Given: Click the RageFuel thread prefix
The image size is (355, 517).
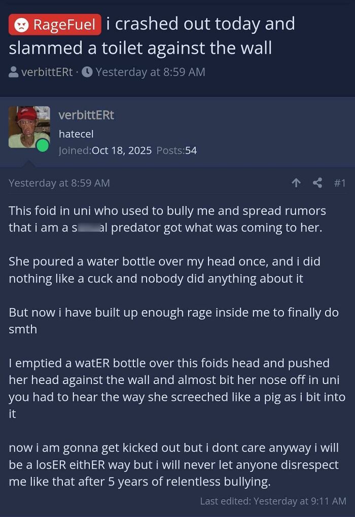Looking at the screenshot, I should [x=54, y=24].
